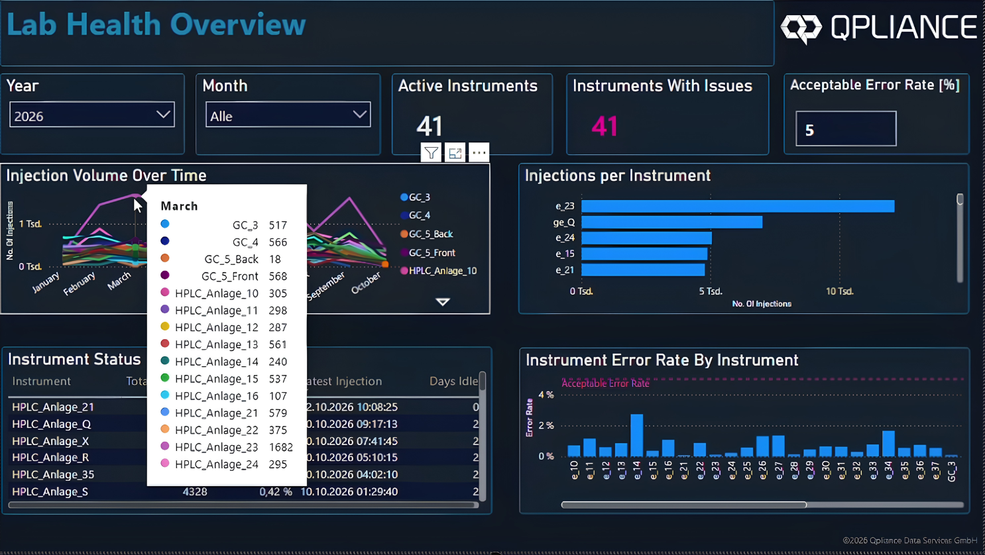The width and height of the screenshot is (985, 555).
Task: Click Active Instruments value 41
Action: pyautogui.click(x=430, y=126)
